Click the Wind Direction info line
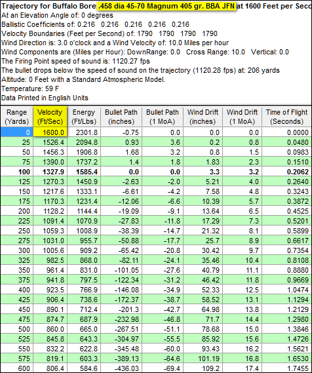Image resolution: width=312 pixels, height=373 pixels. click(115, 43)
